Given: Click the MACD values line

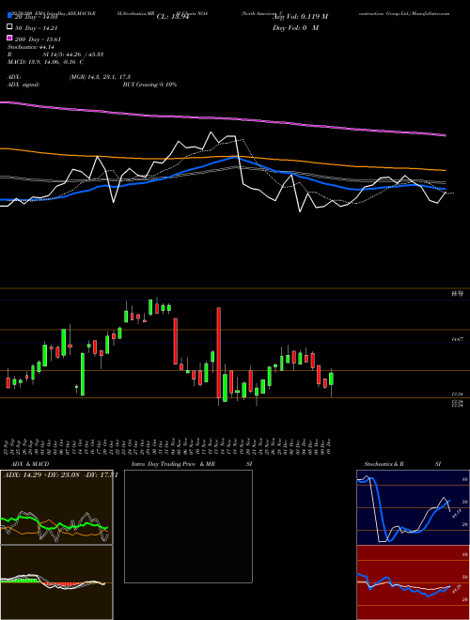Looking at the screenshot, I should [x=45, y=62].
